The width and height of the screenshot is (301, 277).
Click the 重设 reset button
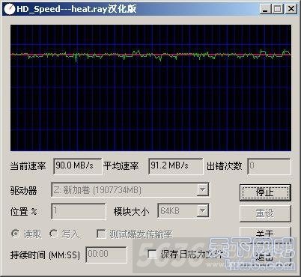tap(265, 213)
